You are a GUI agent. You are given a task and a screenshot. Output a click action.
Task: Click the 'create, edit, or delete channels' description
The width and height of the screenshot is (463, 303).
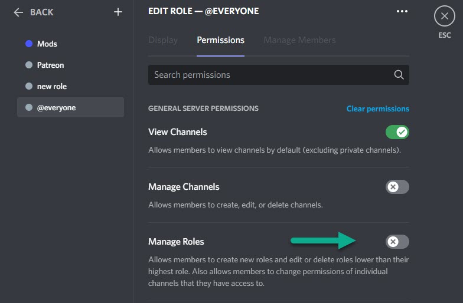[235, 205]
